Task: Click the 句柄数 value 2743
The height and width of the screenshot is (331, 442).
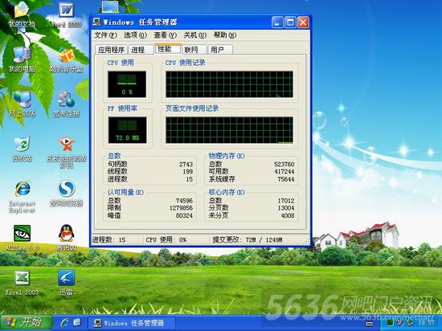Action: 186,164
